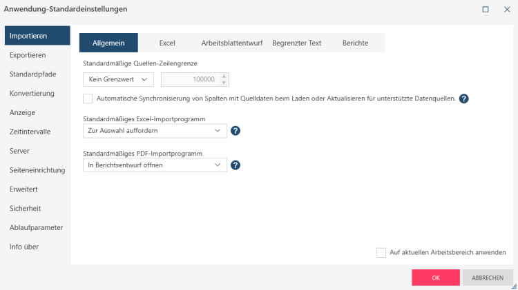Image resolution: width=518 pixels, height=290 pixels.
Task: Expand 'Zur Auswahl auffordern' dropdown
Action: coord(154,131)
